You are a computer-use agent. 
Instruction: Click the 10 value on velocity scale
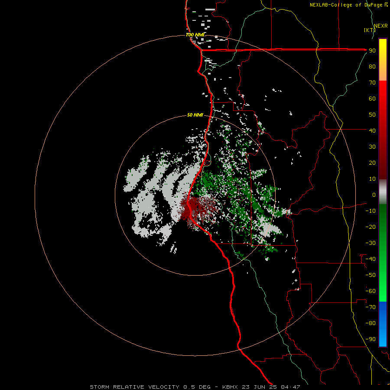pos(372,179)
